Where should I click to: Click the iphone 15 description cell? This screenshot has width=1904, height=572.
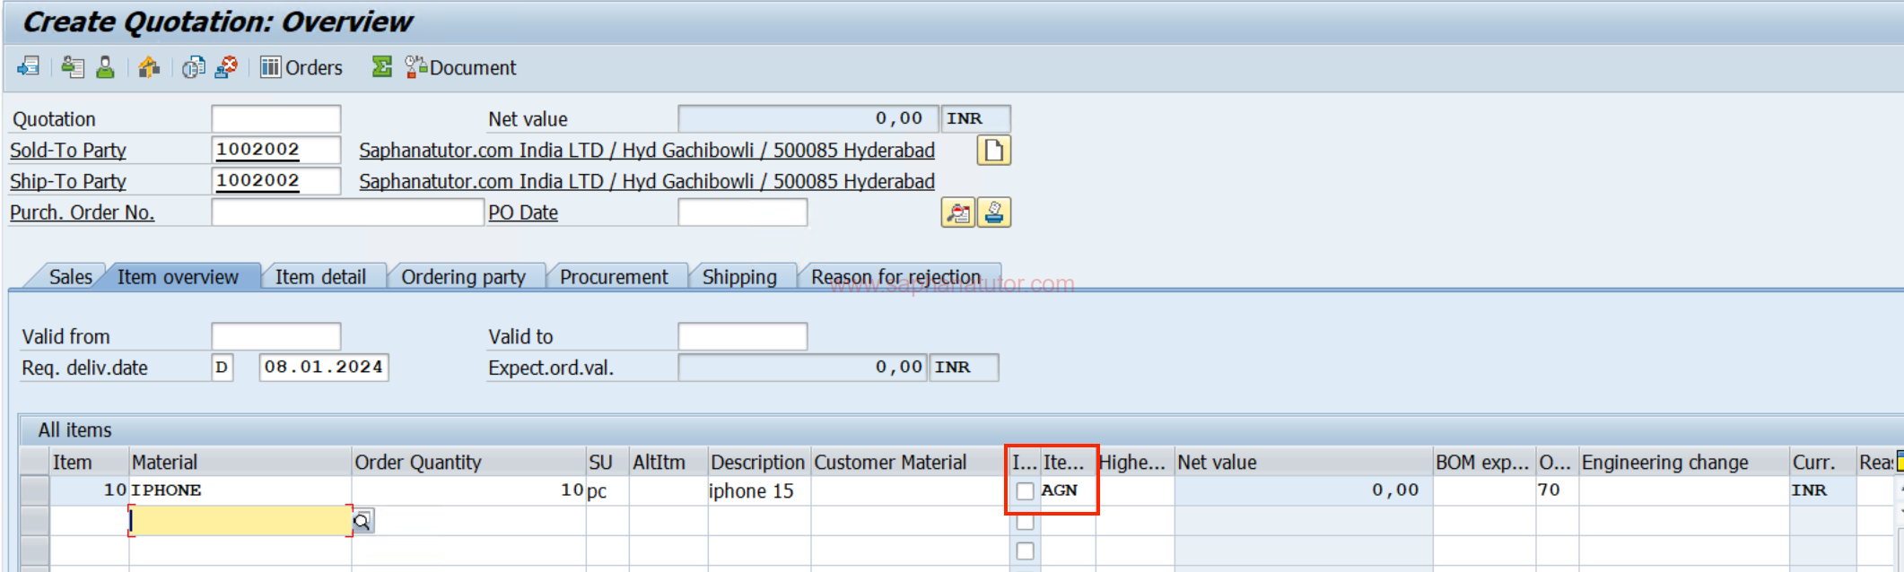[x=758, y=490]
